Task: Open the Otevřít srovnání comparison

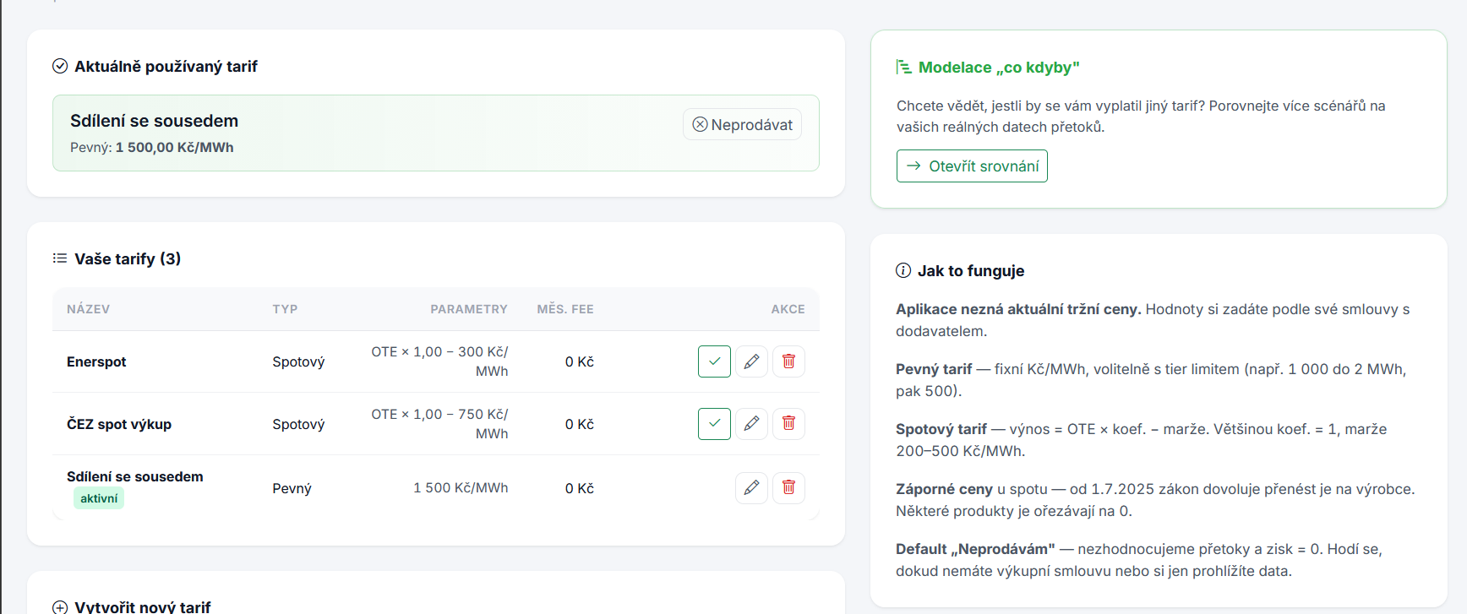Action: (971, 166)
